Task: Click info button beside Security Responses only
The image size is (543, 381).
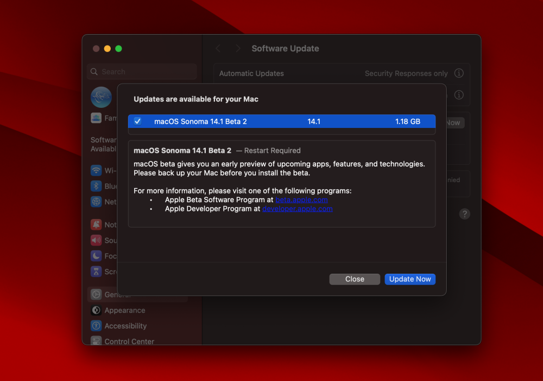Action: (x=459, y=73)
